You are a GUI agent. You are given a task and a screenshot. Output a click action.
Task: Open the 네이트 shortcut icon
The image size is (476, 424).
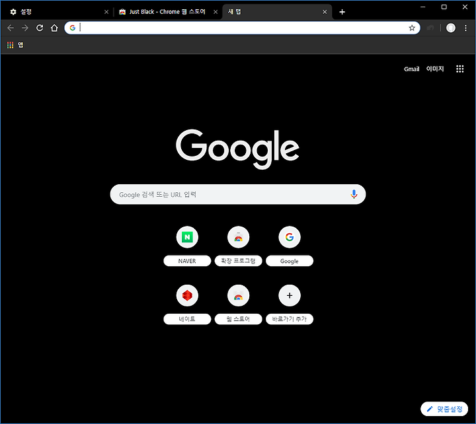[187, 295]
